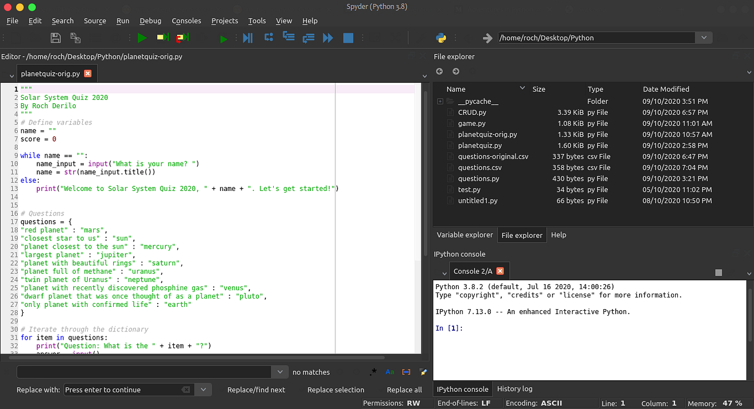This screenshot has height=409, width=754.
Task: Run the current file with the green Run button
Action: 142,38
